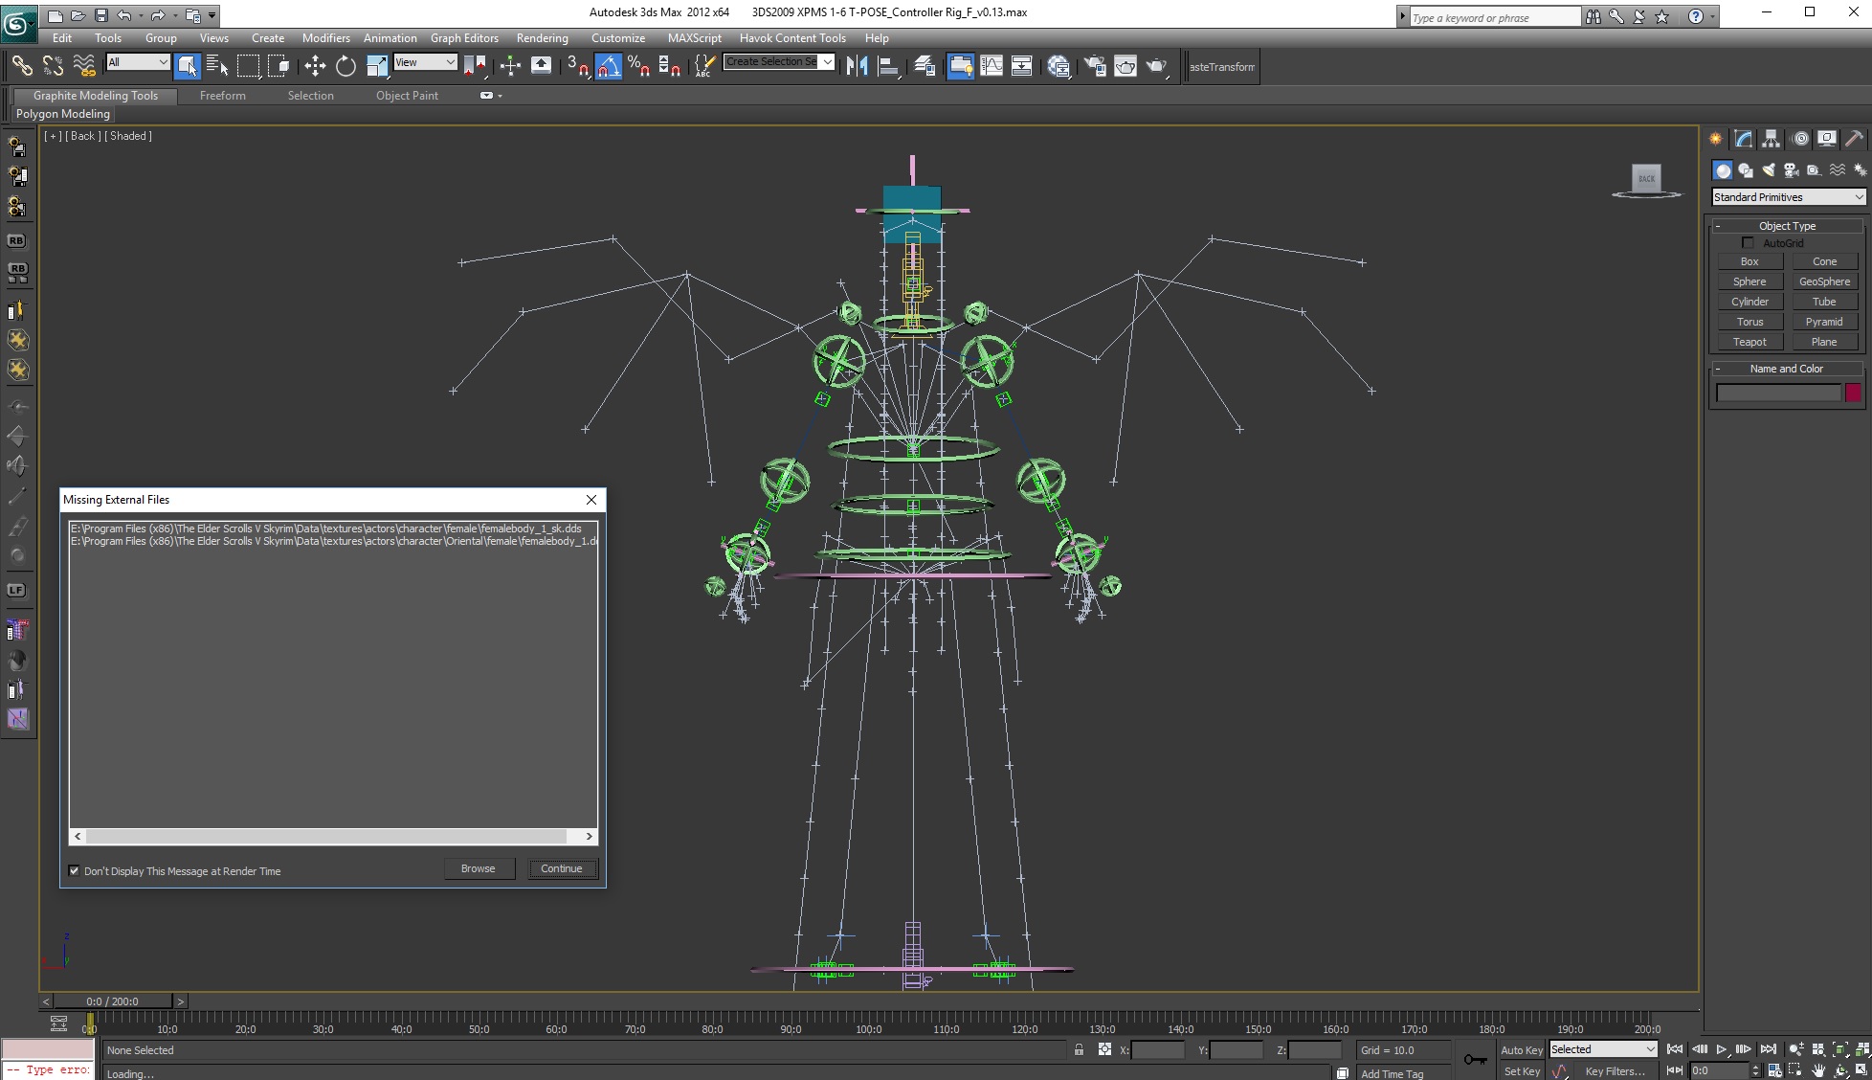Click the Mirror tool icon
The image size is (1872, 1080).
(x=858, y=65)
